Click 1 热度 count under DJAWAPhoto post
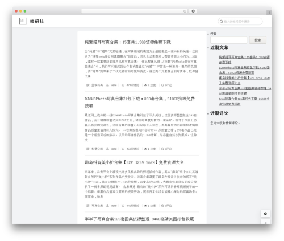Viewport: 284px width, 241px height. [x=152, y=149]
